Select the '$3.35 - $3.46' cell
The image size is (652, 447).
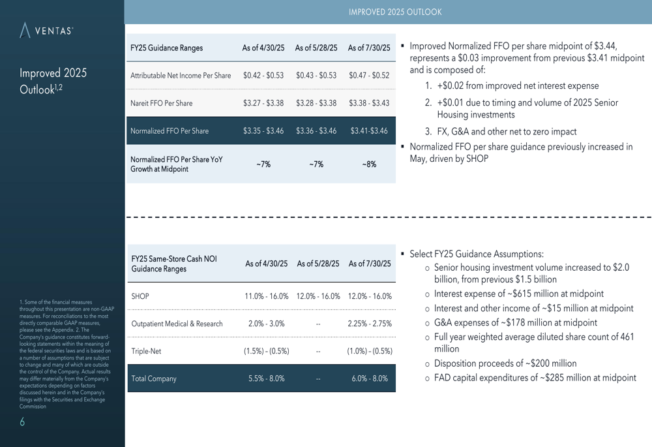[x=263, y=131]
